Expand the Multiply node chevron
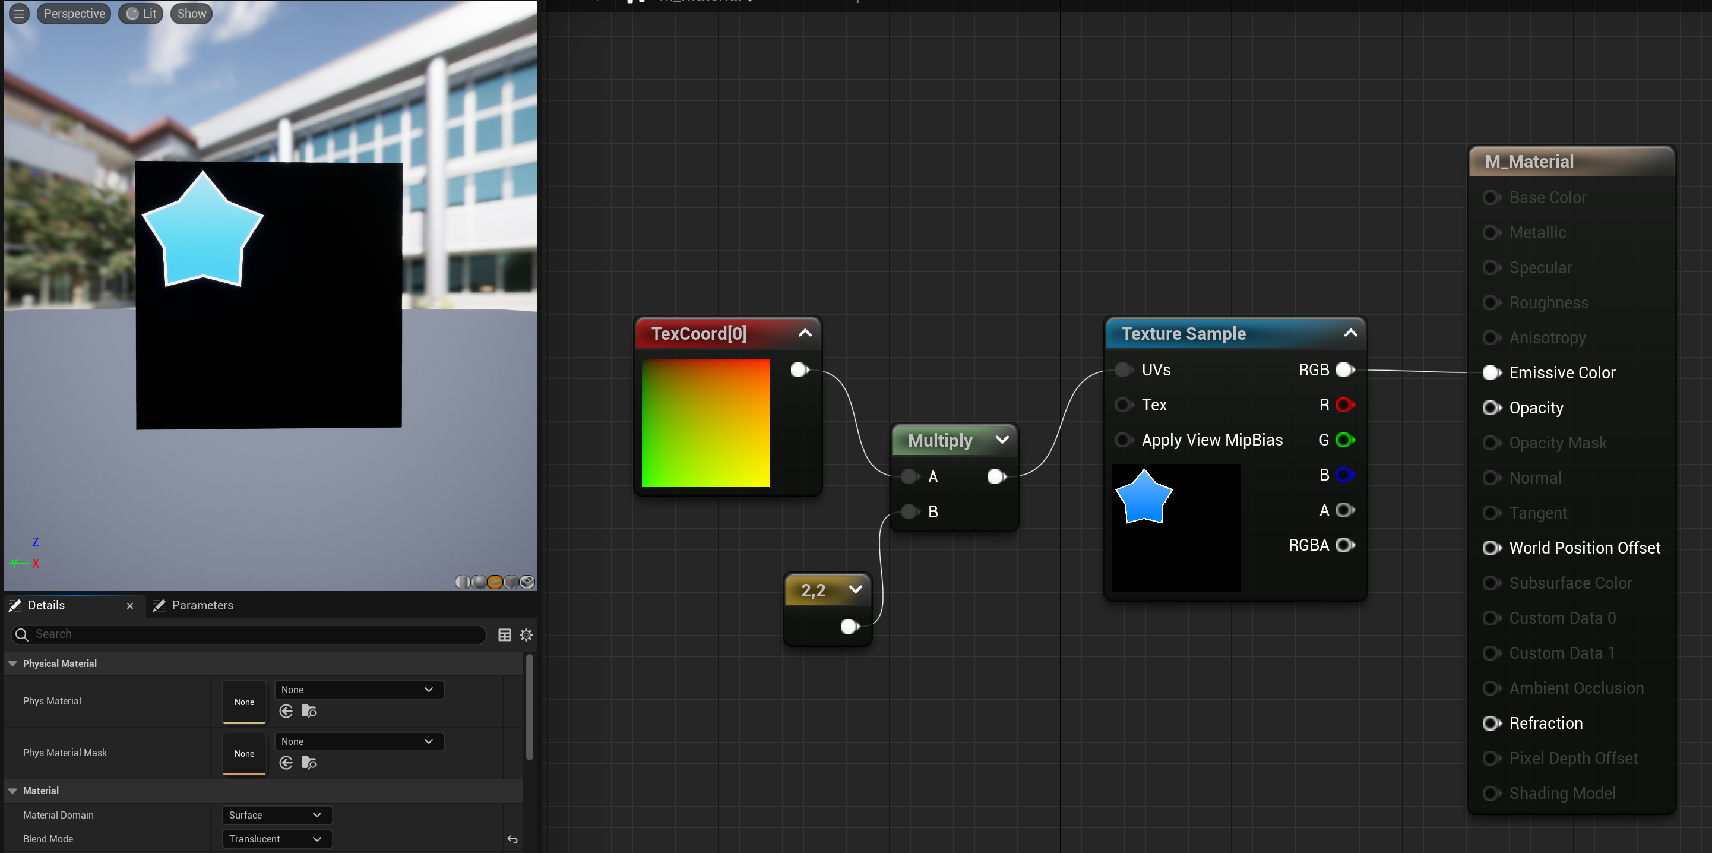 pos(1002,440)
